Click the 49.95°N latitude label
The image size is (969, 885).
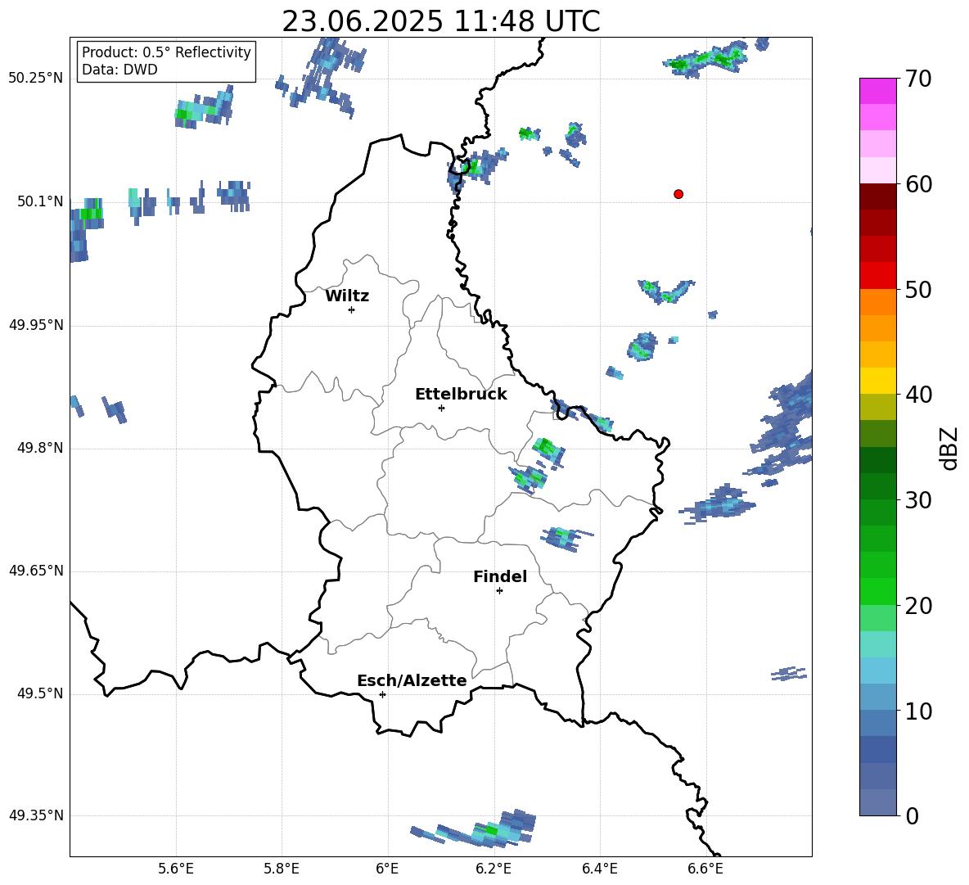tap(36, 325)
